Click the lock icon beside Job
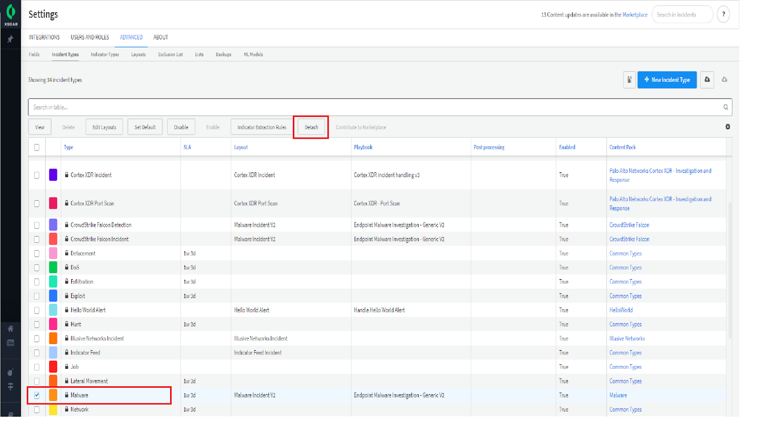The height and width of the screenshot is (426, 758). pyautogui.click(x=67, y=366)
